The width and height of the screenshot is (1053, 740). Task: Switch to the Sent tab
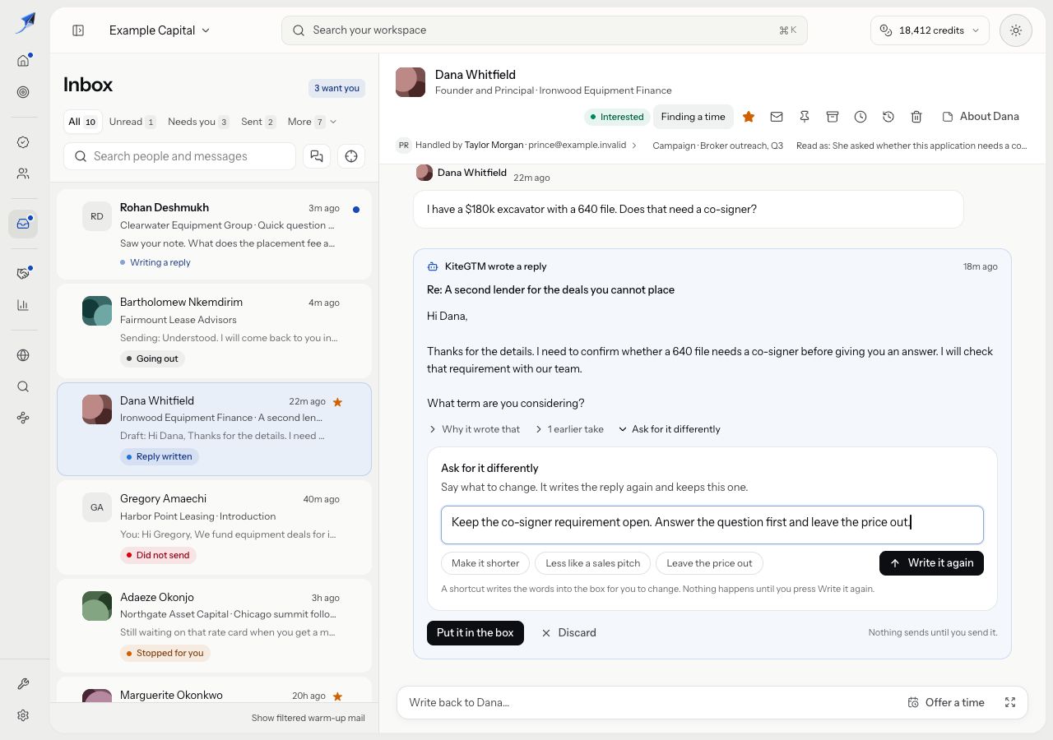258,122
